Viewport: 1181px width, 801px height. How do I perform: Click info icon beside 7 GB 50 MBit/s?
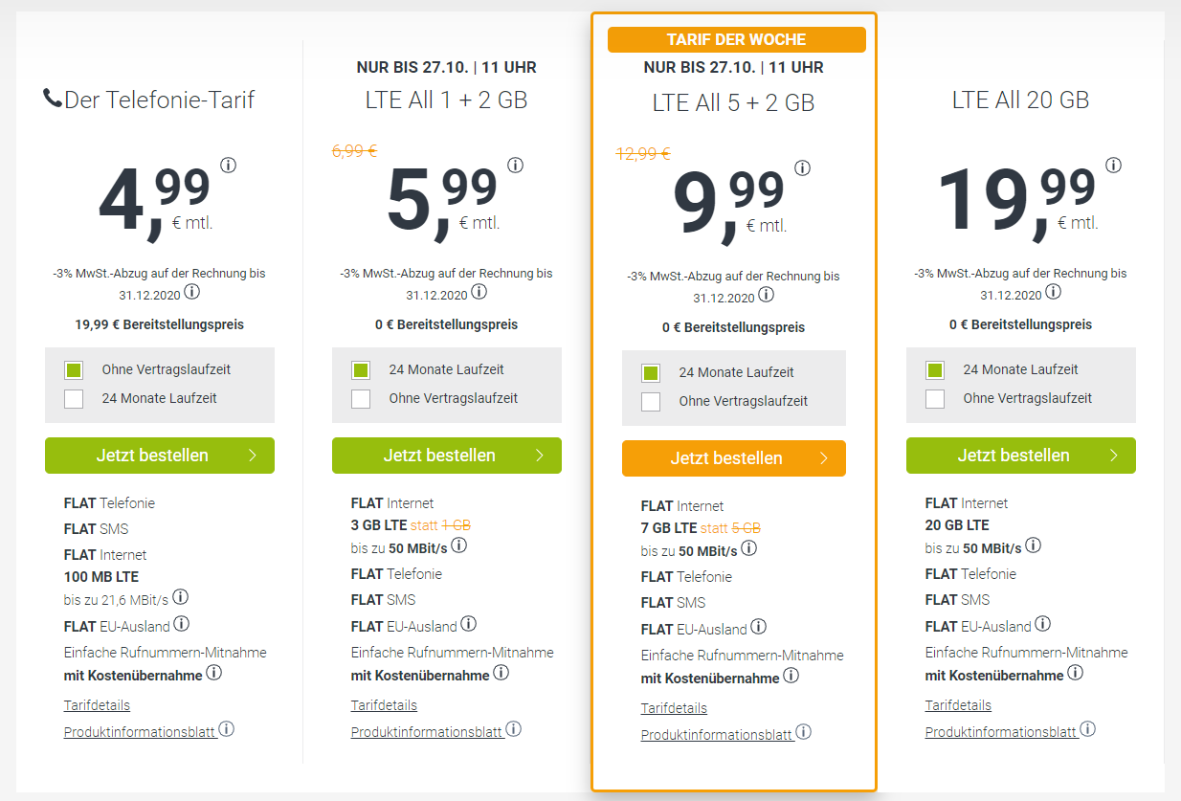(748, 548)
